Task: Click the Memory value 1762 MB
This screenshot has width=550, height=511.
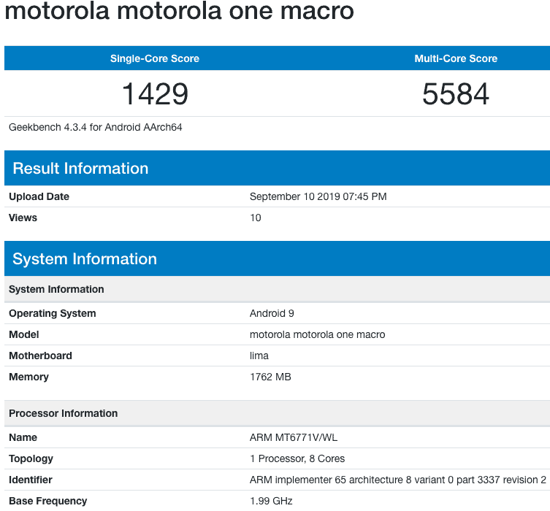Action: 270,377
